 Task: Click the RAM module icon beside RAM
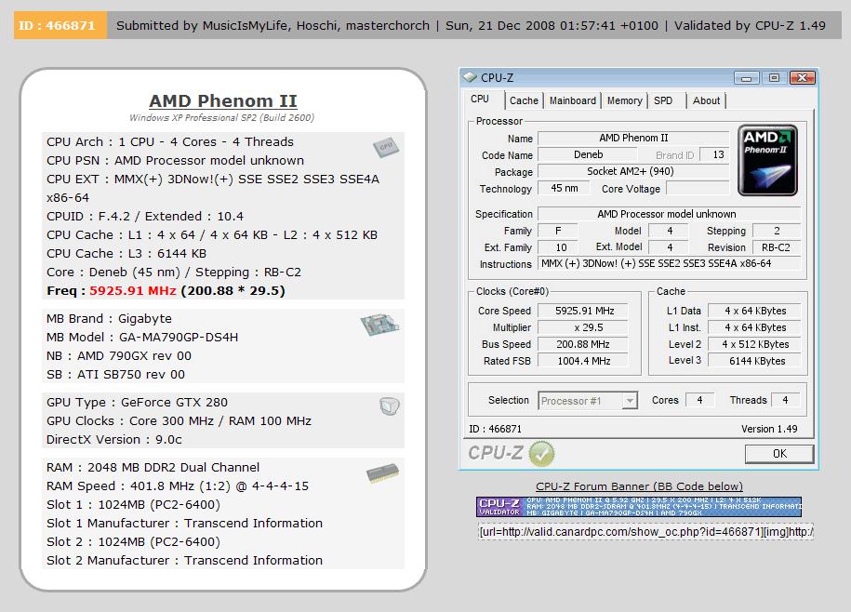(382, 472)
